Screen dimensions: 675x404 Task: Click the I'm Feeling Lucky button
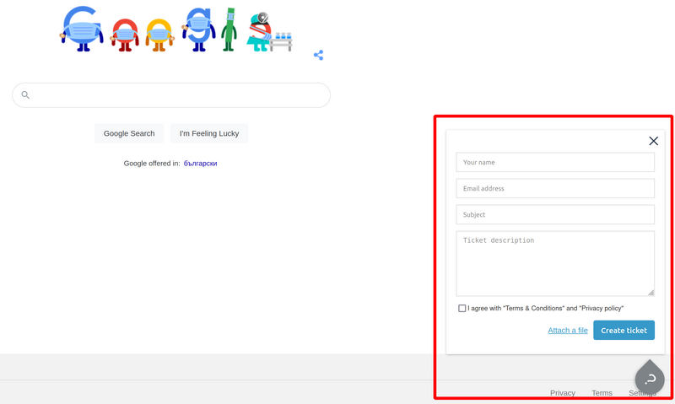pos(209,133)
